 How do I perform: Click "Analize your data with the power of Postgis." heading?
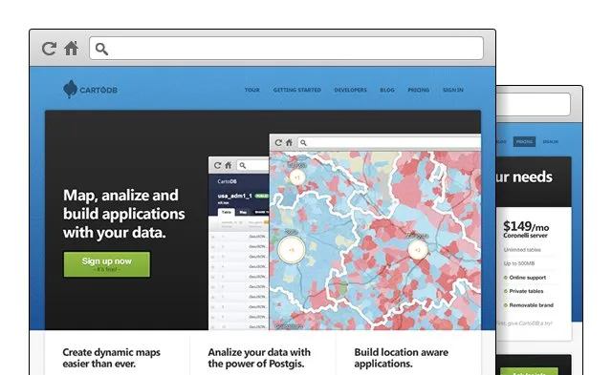[259, 358]
